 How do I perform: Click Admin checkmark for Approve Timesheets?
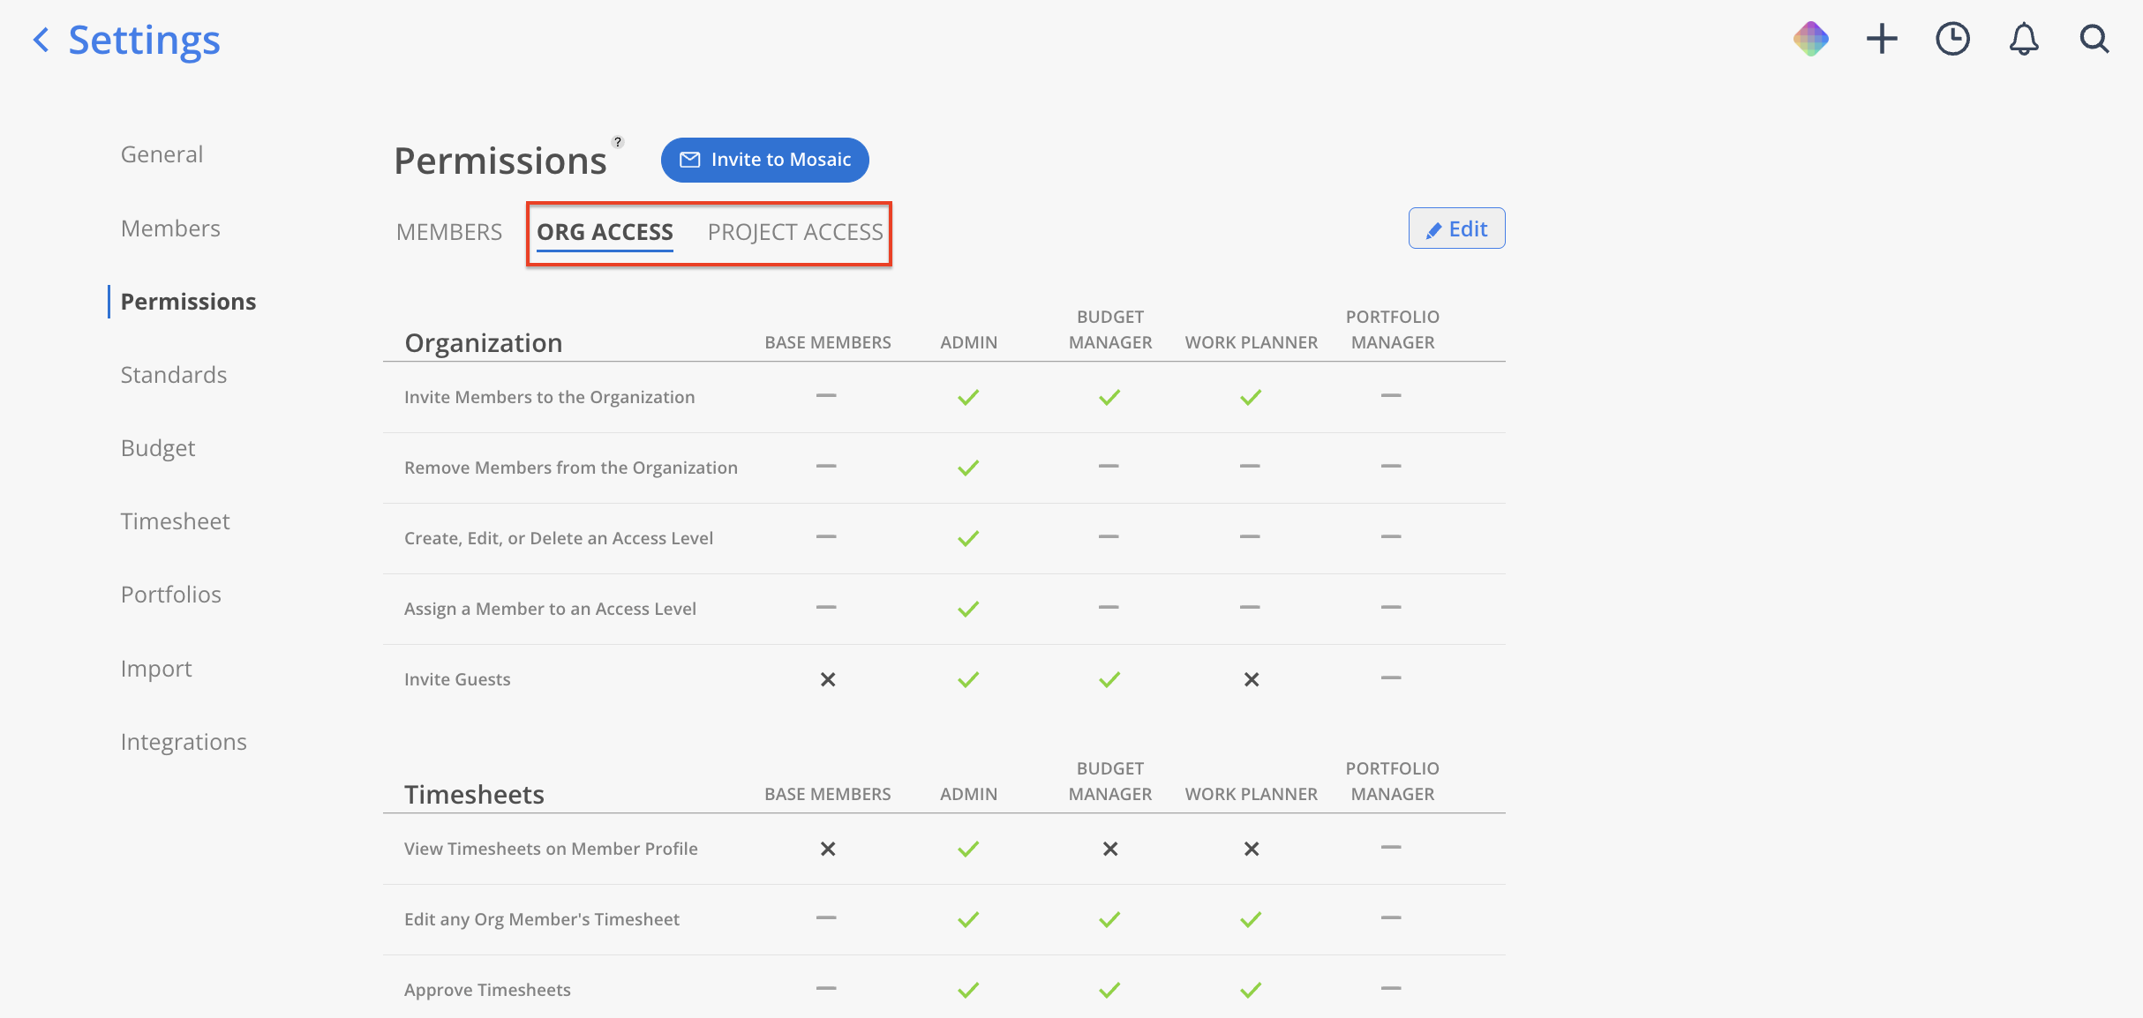pyautogui.click(x=968, y=990)
